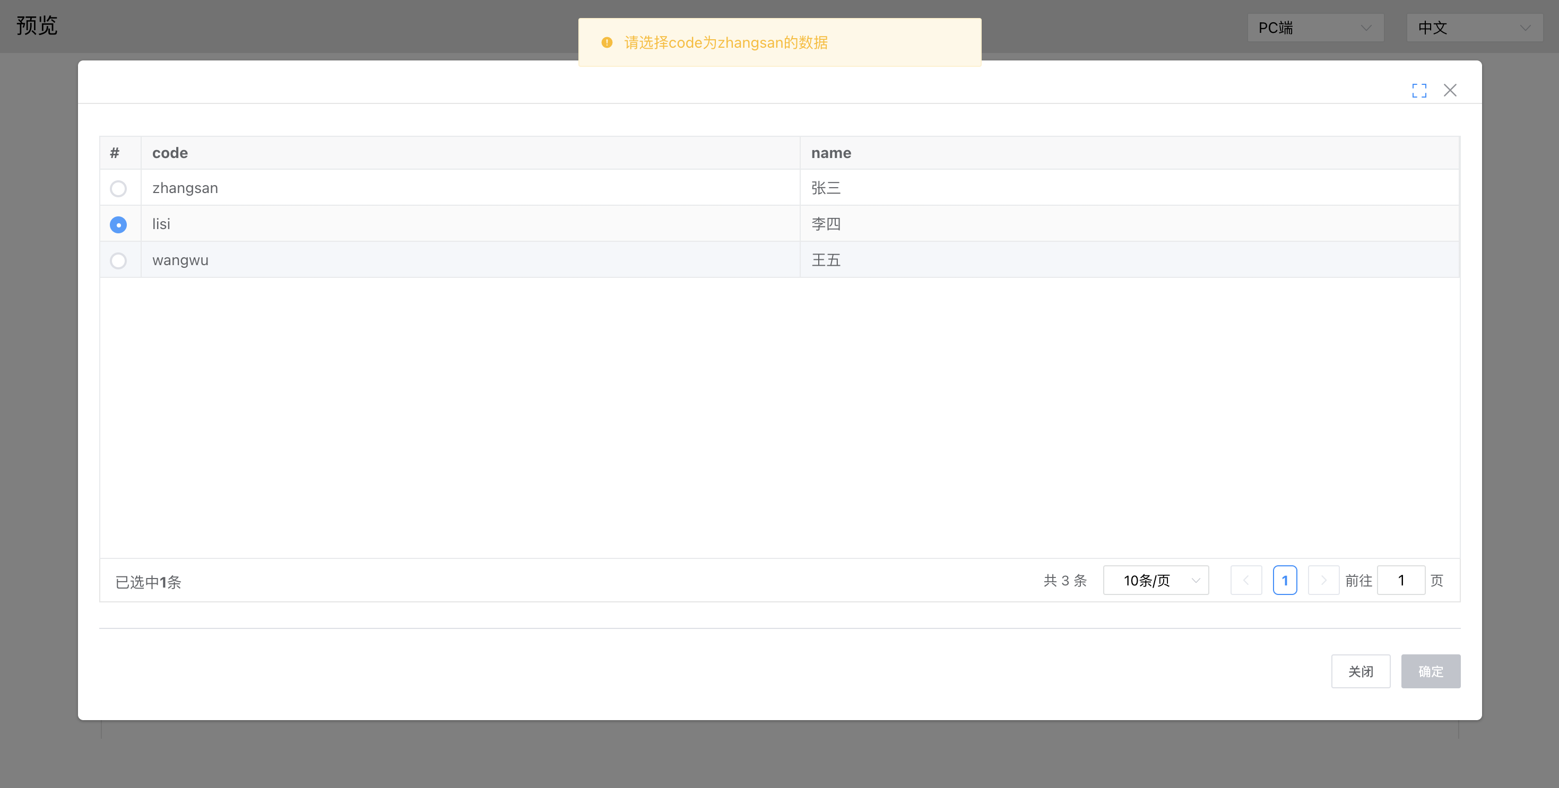Select page number 1
This screenshot has width=1559, height=788.
click(1284, 581)
